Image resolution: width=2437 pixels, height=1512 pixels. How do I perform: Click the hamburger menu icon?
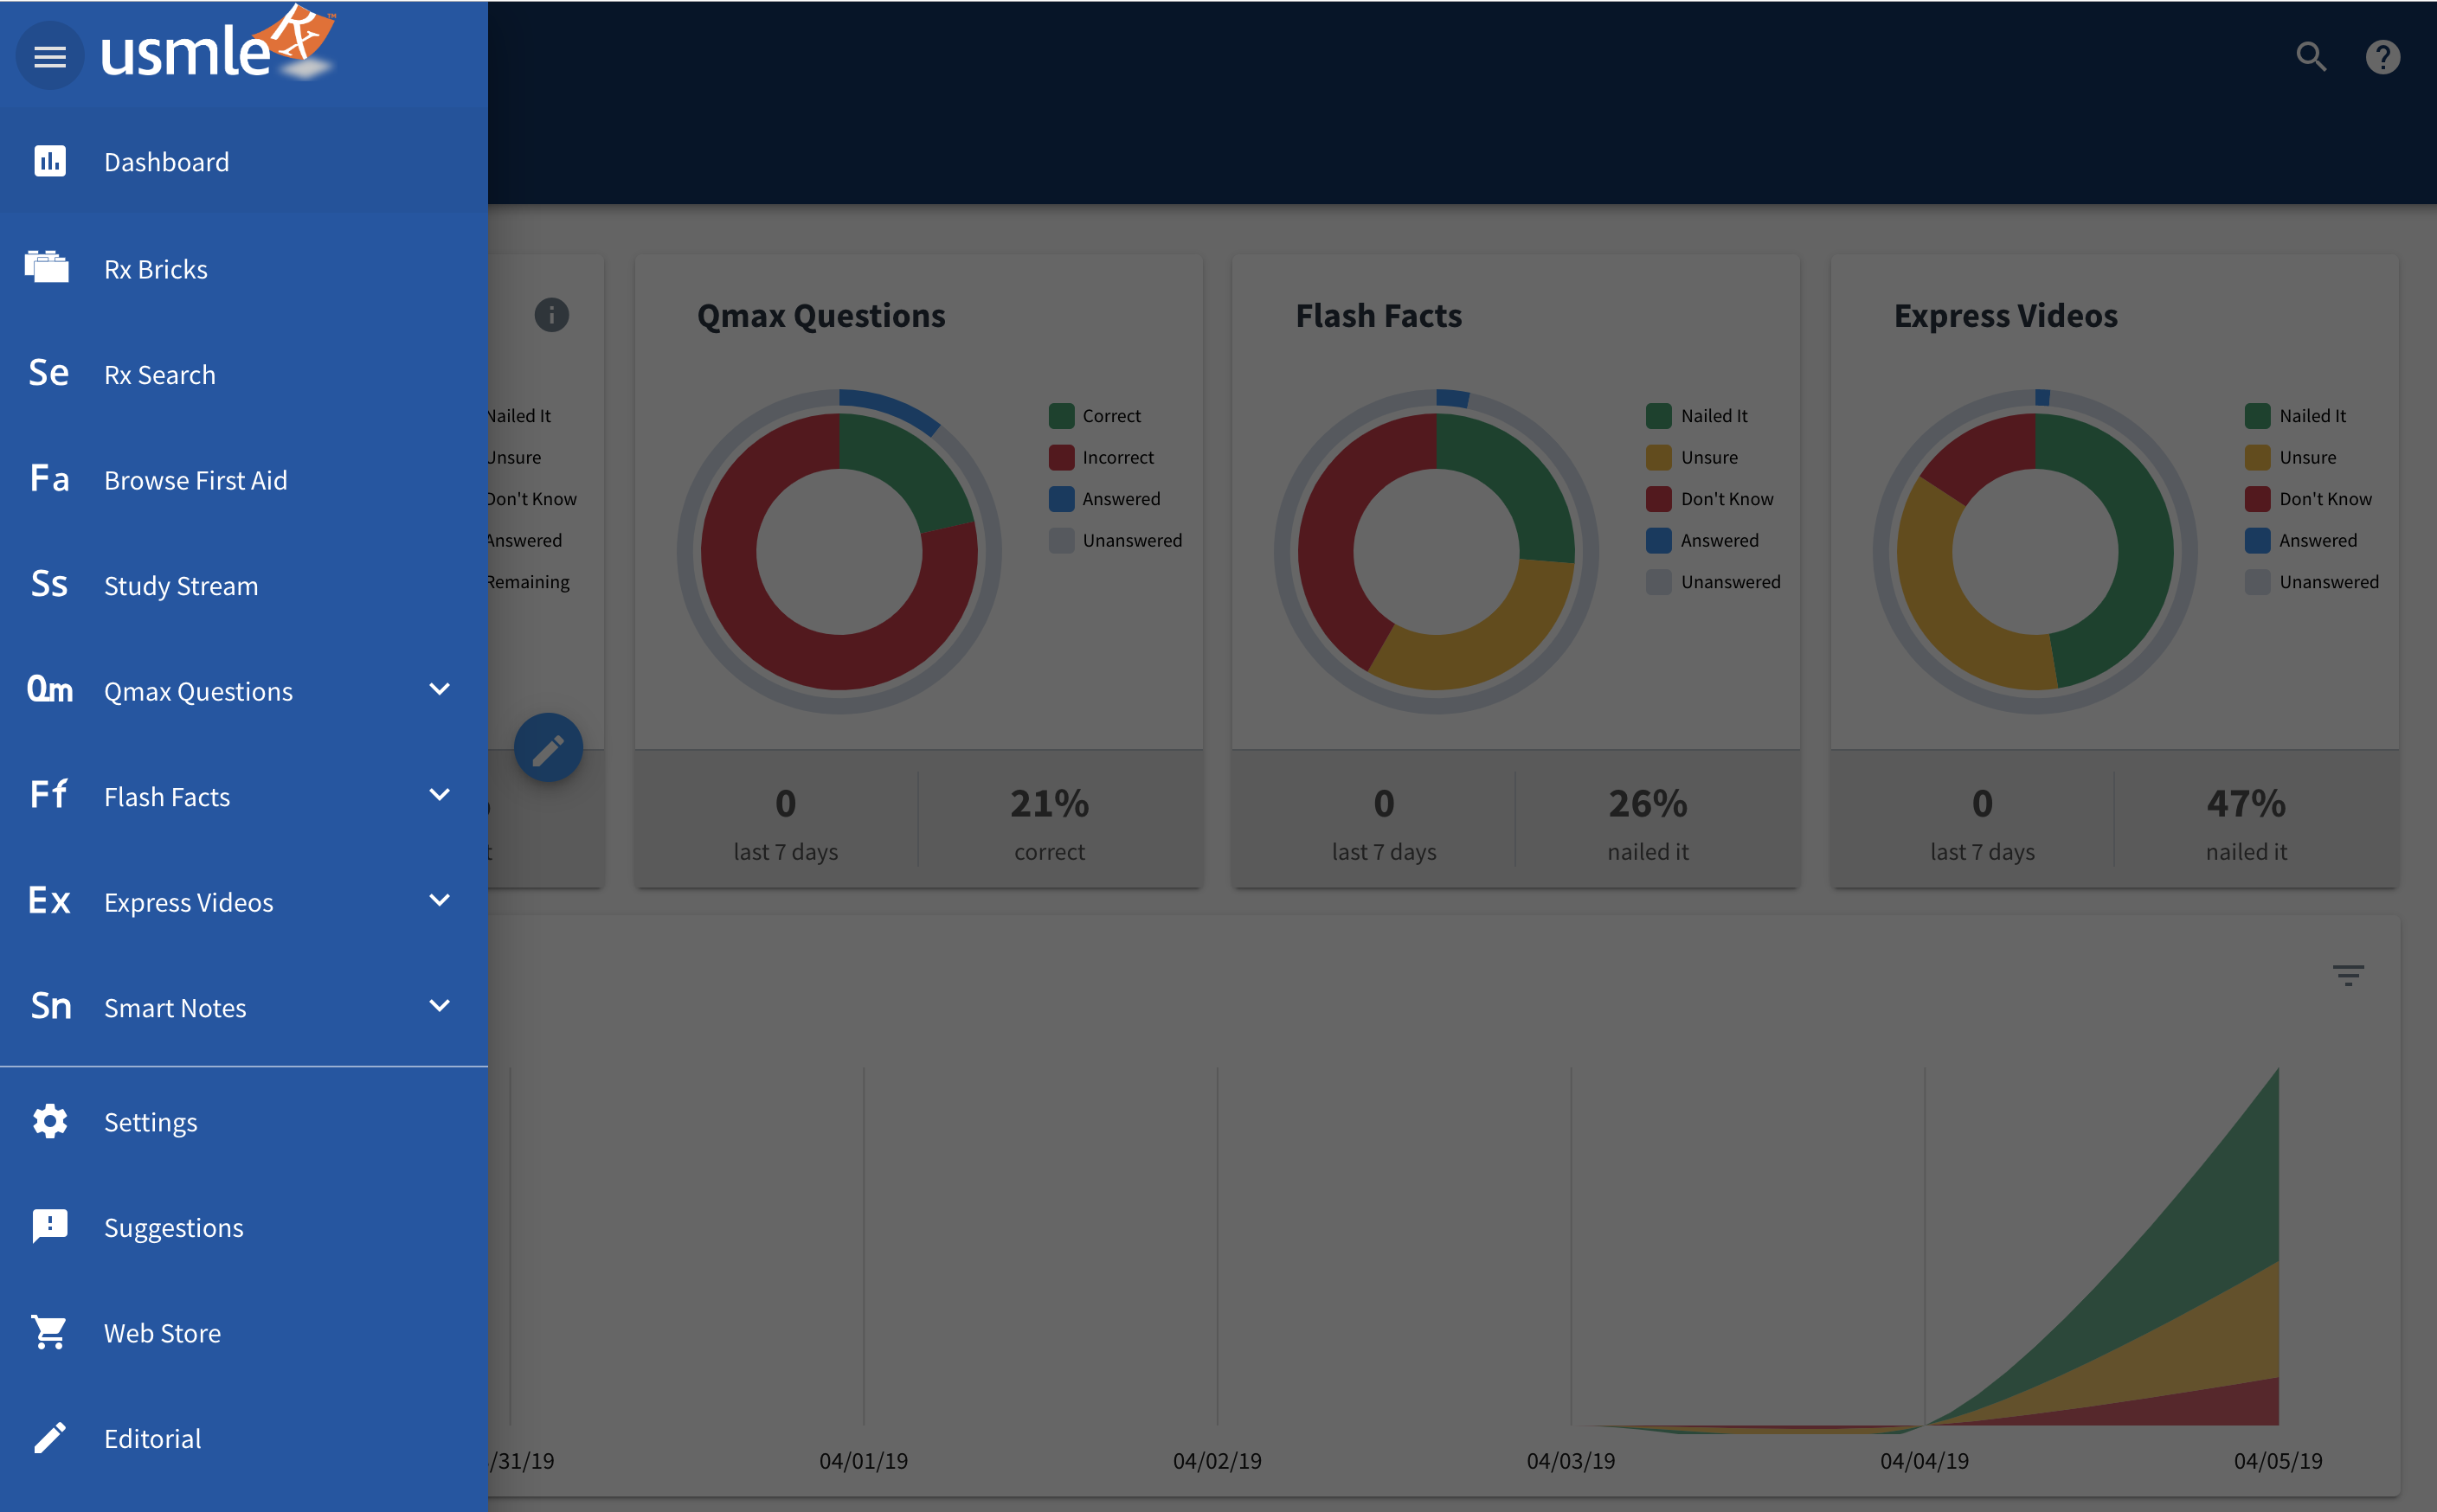[50, 57]
